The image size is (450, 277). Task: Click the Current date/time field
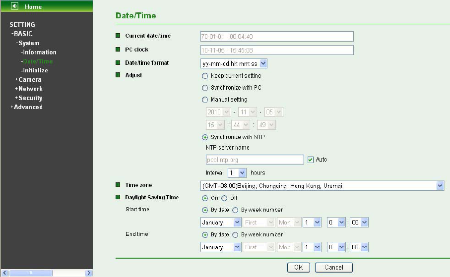point(277,36)
